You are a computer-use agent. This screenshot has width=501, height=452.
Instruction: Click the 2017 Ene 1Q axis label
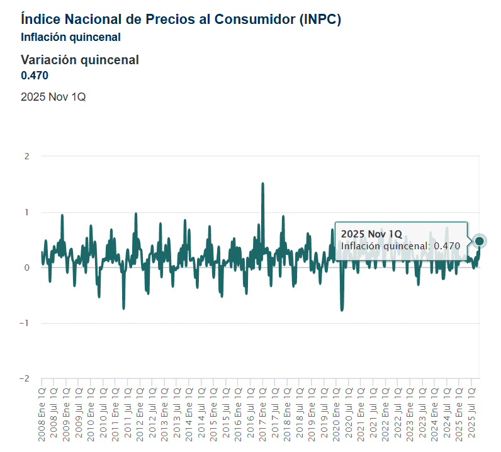(262, 414)
